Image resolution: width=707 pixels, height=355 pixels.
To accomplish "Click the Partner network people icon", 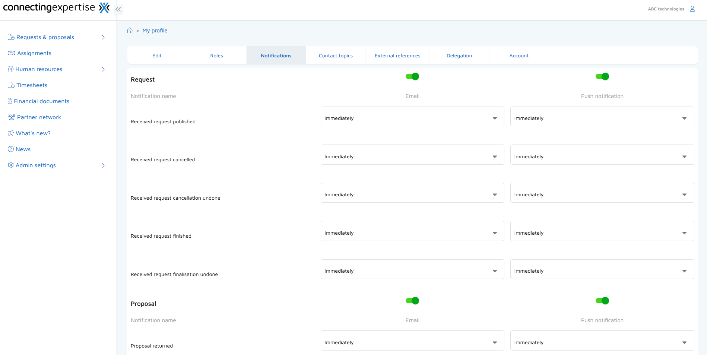I will coord(12,117).
